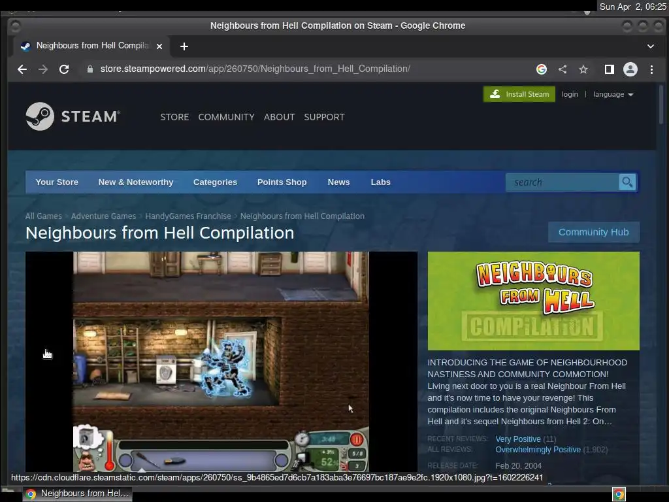Click the Steam store search magnifier

627,182
